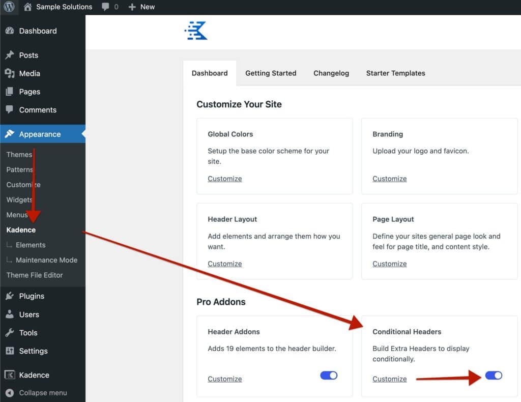Click Customize under Global Colors
The width and height of the screenshot is (521, 402).
(224, 179)
